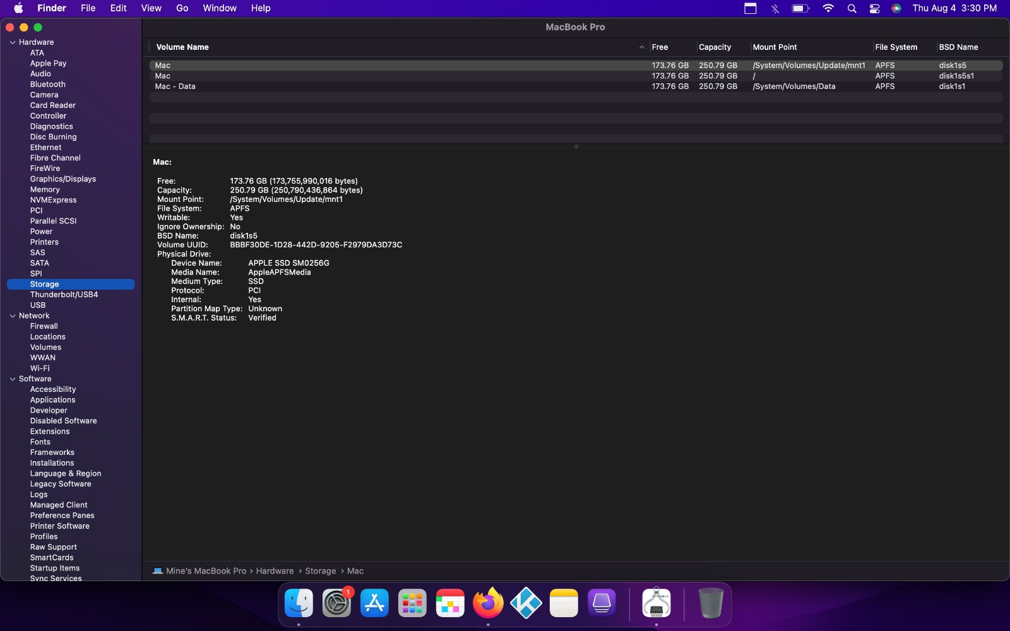The width and height of the screenshot is (1010, 631).
Task: Select the Mac row with disk1s5s1
Action: [576, 76]
